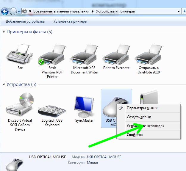The width and height of the screenshot is (186, 171).
Task: Open recent locations dropdown next to navigation arrows
Action: click(19, 12)
